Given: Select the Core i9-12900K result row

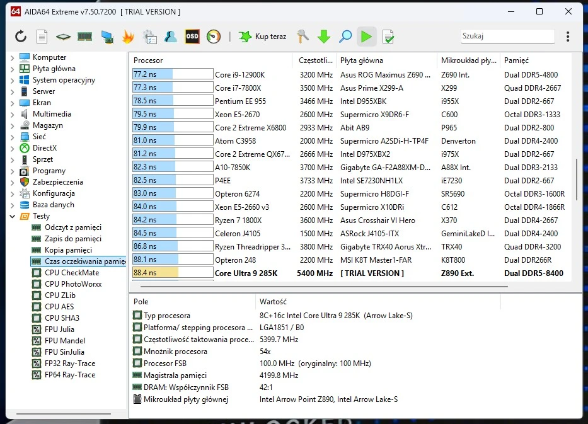Looking at the screenshot, I should tap(239, 74).
